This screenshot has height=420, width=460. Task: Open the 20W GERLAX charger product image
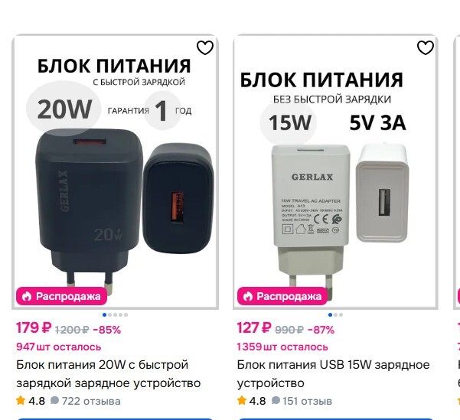click(115, 172)
